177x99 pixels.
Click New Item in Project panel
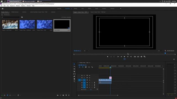66,95
